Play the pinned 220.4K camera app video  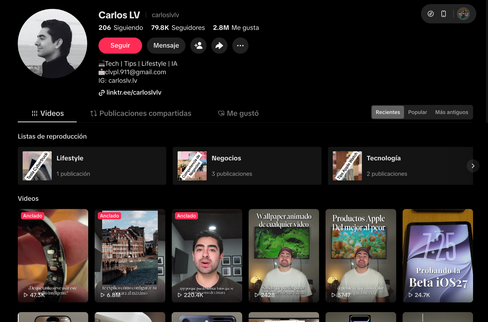(x=207, y=256)
